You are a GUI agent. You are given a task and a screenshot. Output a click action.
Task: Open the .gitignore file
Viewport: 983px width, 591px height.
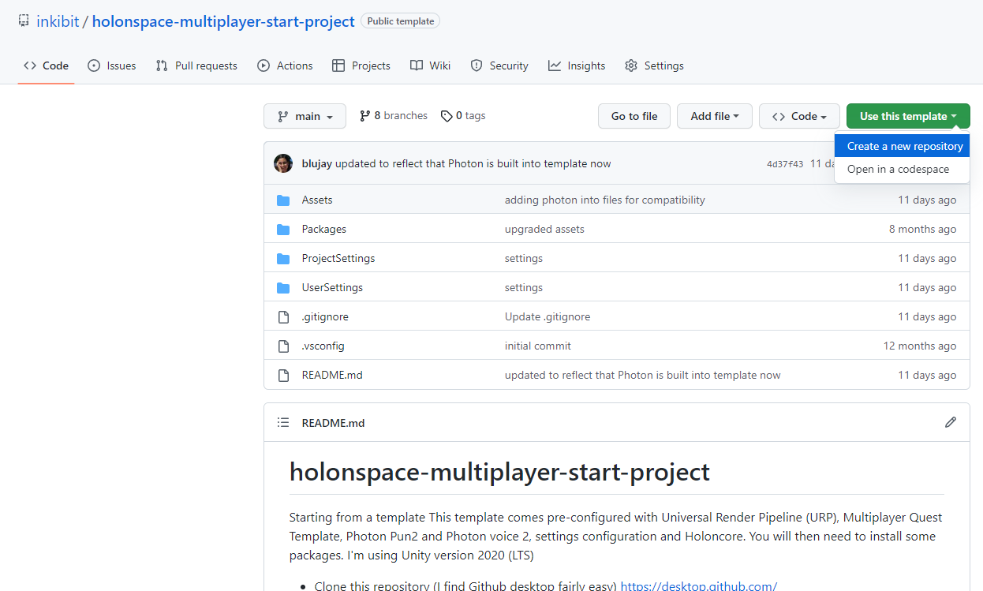tap(325, 316)
